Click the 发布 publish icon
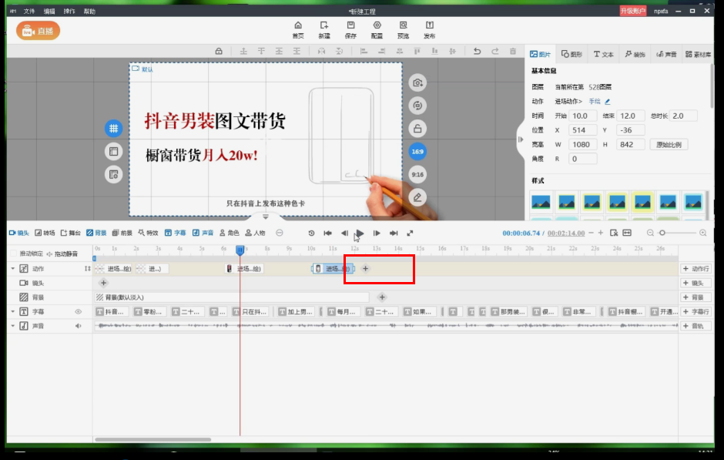The width and height of the screenshot is (724, 460). [429, 29]
